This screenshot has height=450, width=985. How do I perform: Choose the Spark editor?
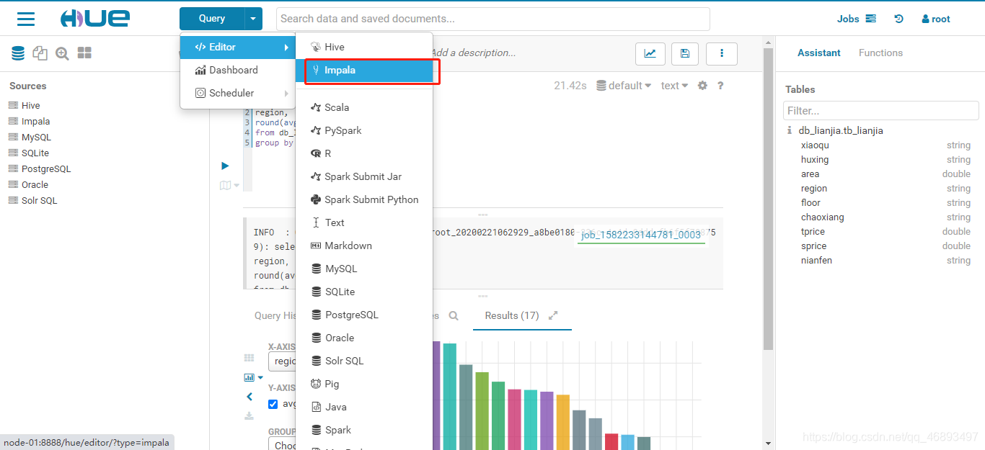coord(364,430)
